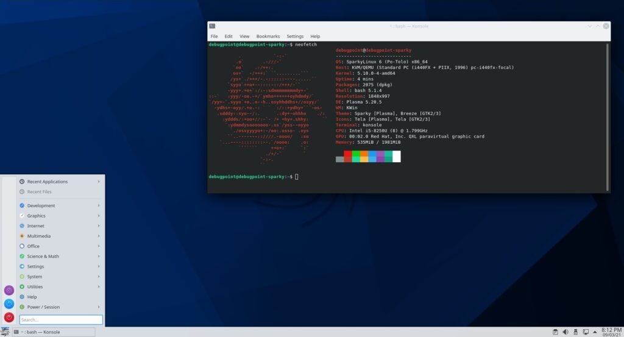Click the Multimedia category icon
This screenshot has width=624, height=337.
pyautogui.click(x=22, y=236)
